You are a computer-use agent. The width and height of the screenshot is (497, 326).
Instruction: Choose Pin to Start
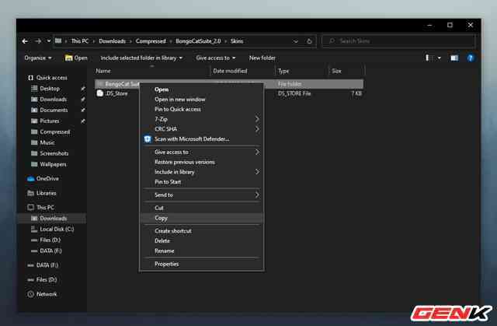(202, 182)
